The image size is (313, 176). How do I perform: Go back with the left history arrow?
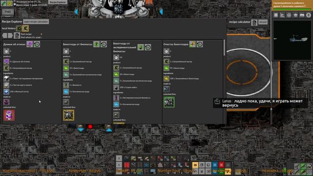point(4,36)
